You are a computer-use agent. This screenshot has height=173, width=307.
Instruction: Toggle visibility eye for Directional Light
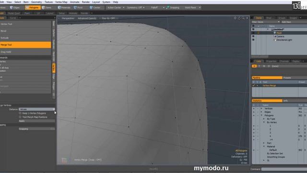pos(253,40)
